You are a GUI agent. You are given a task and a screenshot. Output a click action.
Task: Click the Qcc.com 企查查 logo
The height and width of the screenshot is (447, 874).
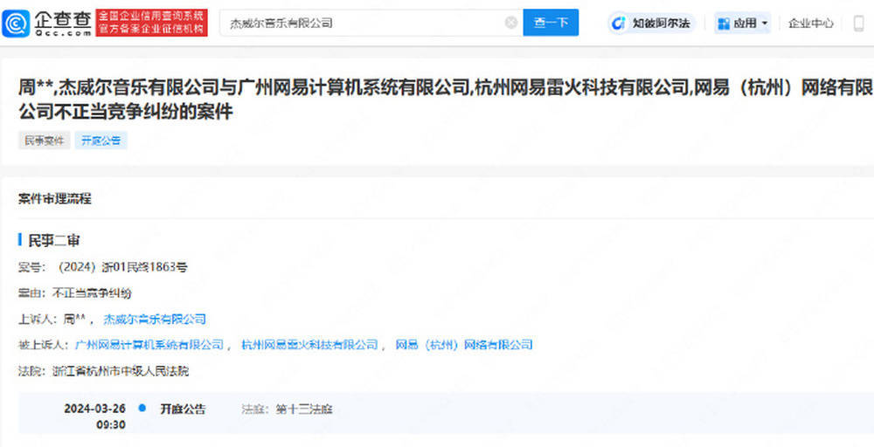pos(47,23)
